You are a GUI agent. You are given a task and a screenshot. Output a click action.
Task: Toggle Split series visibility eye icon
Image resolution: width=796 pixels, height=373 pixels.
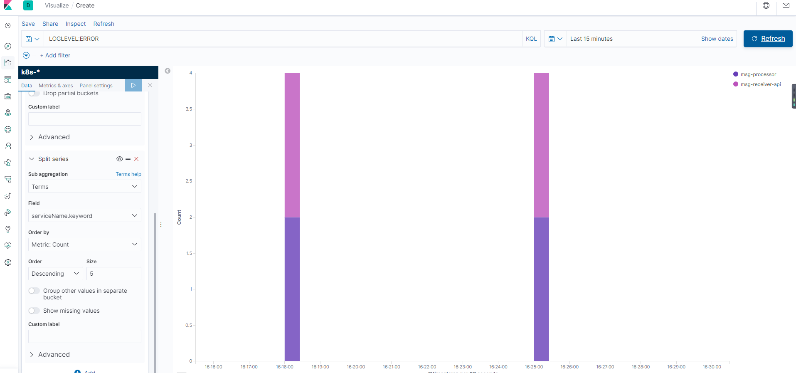click(119, 159)
